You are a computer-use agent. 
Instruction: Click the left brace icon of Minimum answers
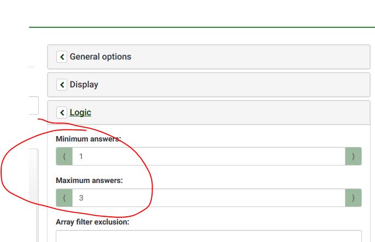tap(64, 156)
